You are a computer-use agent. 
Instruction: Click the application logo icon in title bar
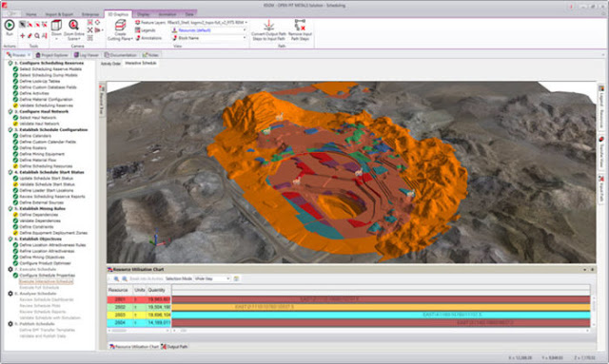5,6
